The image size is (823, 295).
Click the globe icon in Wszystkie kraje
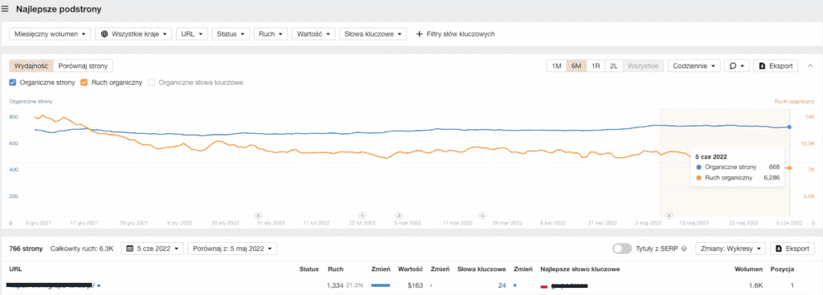[104, 34]
